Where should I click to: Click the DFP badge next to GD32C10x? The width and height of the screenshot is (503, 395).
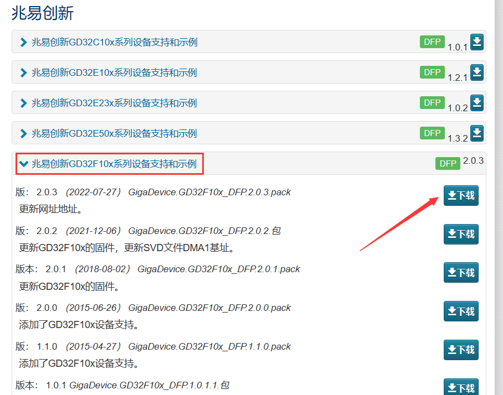(432, 41)
